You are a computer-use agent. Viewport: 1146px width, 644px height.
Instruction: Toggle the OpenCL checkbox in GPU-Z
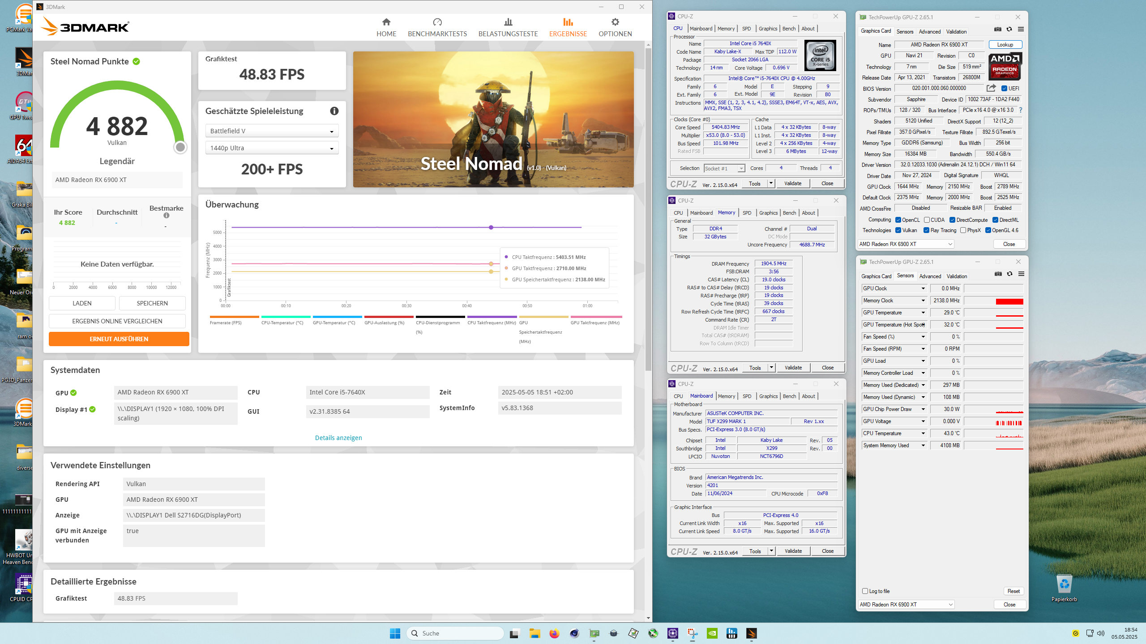[x=898, y=220]
